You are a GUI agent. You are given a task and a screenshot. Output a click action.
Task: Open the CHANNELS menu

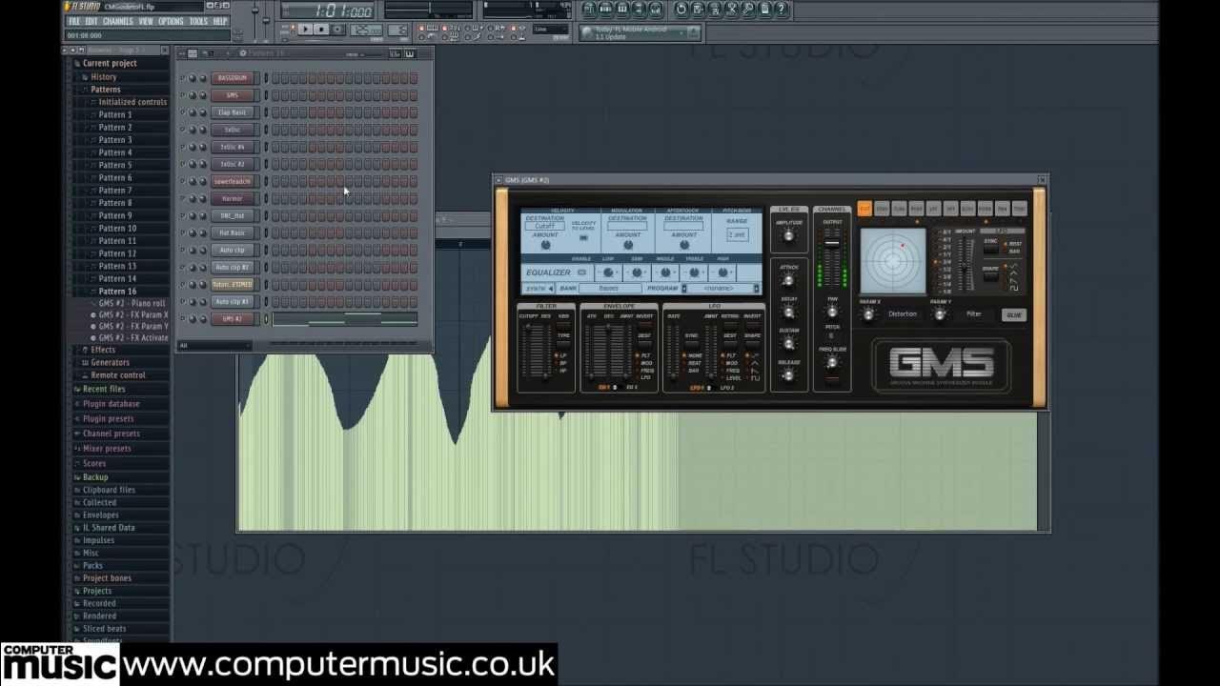tap(118, 21)
